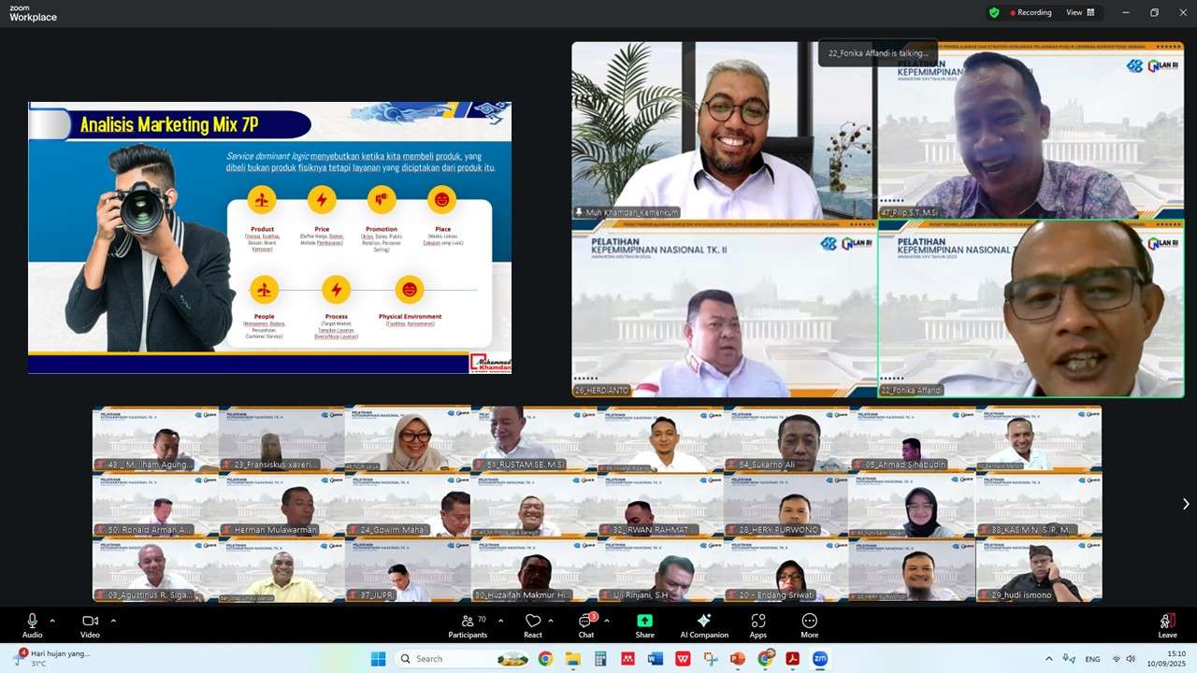The width and height of the screenshot is (1197, 673).
Task: Open the volume speaker tray icon
Action: pyautogui.click(x=1131, y=659)
